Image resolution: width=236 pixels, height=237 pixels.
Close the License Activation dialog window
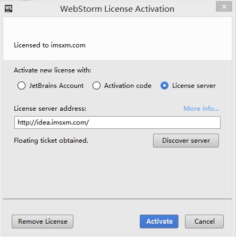(x=224, y=7)
